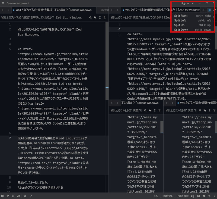Click the diagnostics checkmark in status bar
The height and width of the screenshot is (199, 217).
pyautogui.click(x=31, y=196)
